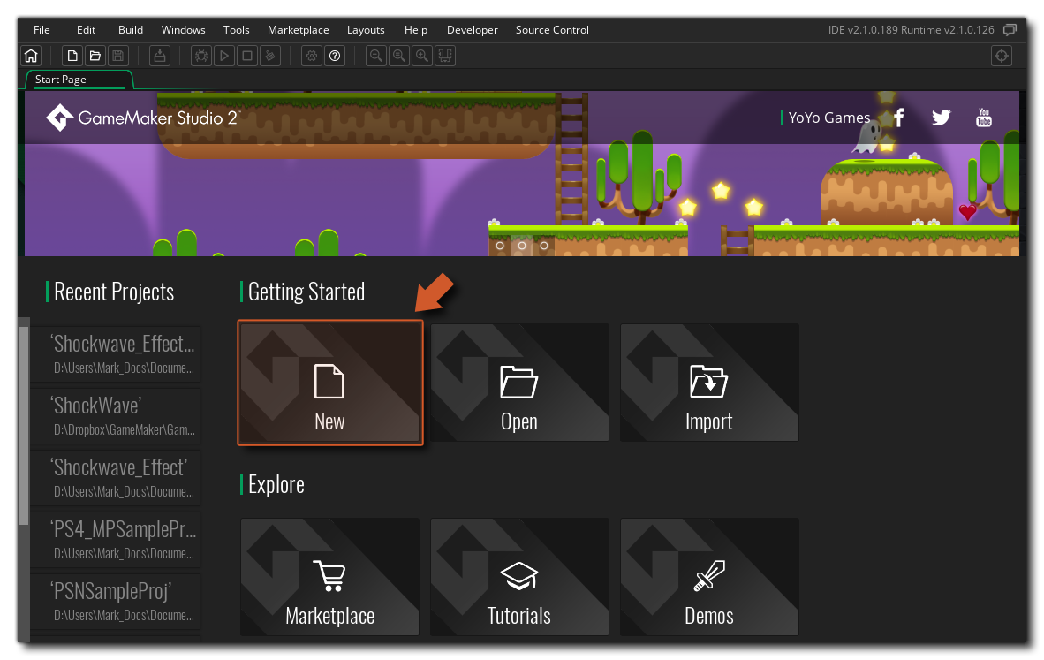Click the GameMaker Studio 2 logo

(142, 118)
